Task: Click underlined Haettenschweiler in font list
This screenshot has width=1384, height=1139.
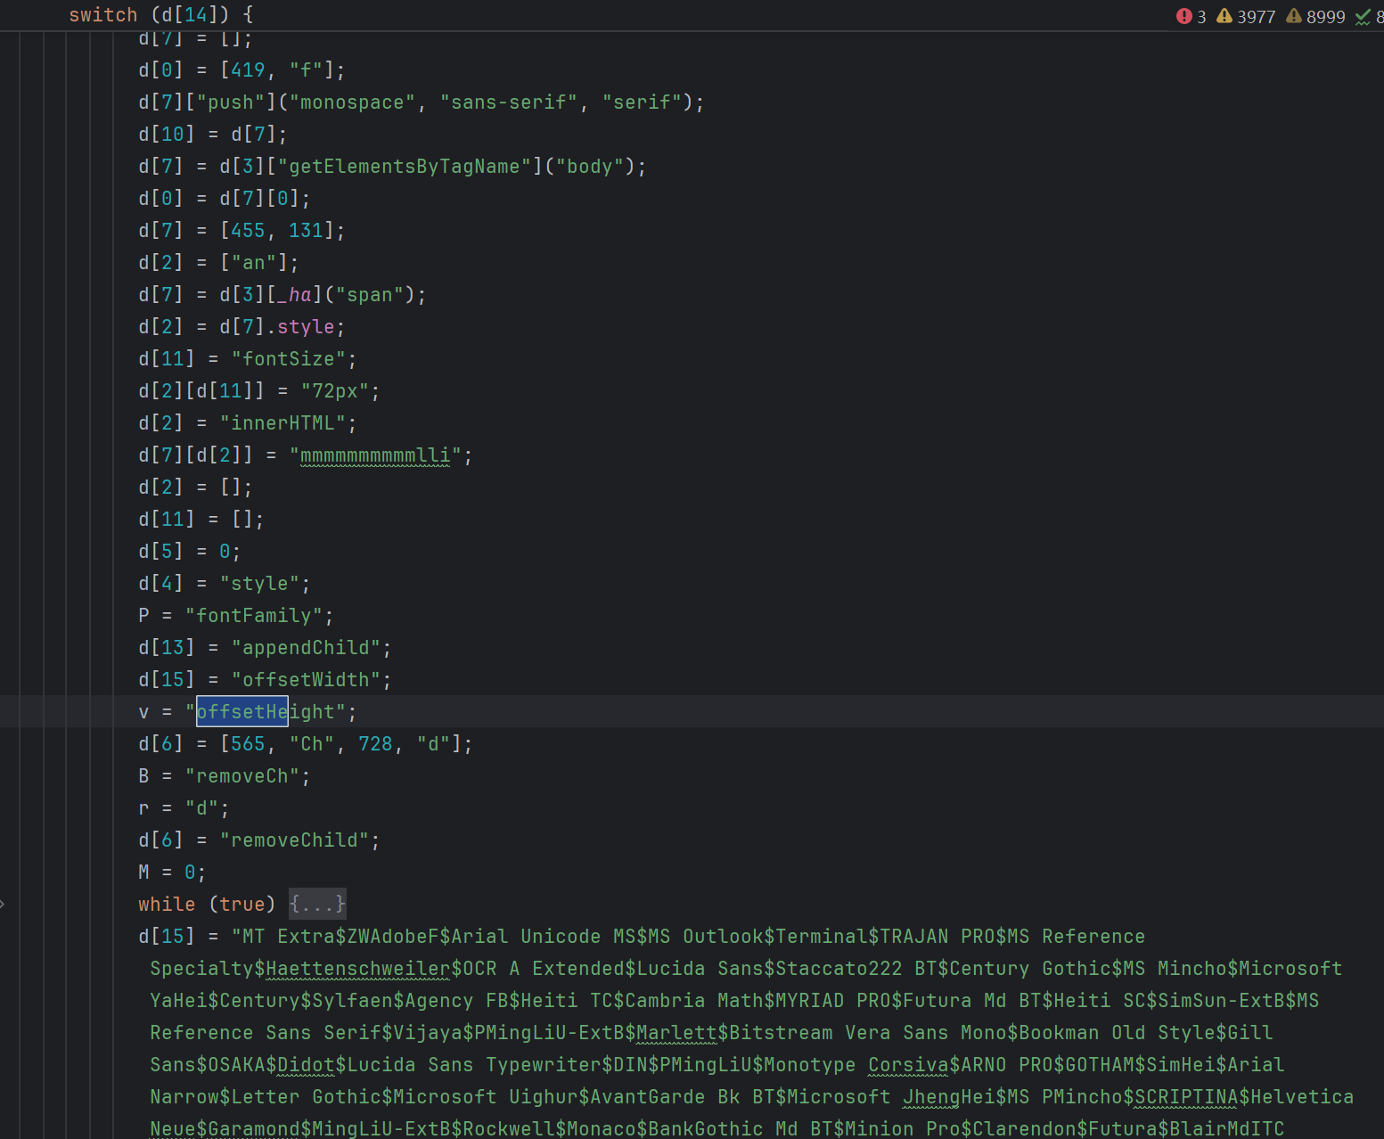Action: click(x=358, y=969)
